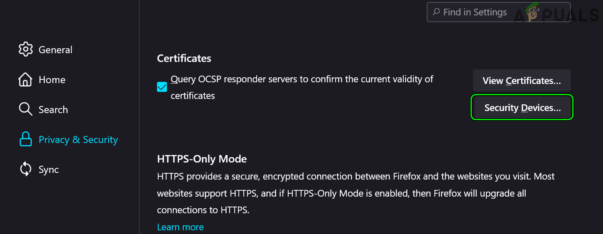Uncheck the Query OCSP responder servers checkbox

coord(162,87)
